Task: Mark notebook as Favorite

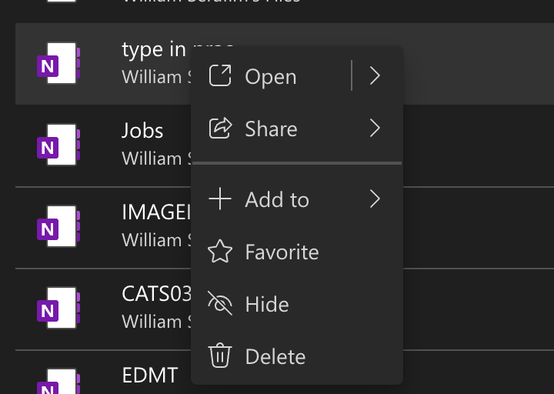Action: [x=297, y=251]
